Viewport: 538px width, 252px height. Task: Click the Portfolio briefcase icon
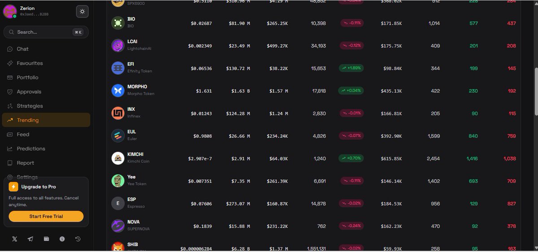point(10,78)
